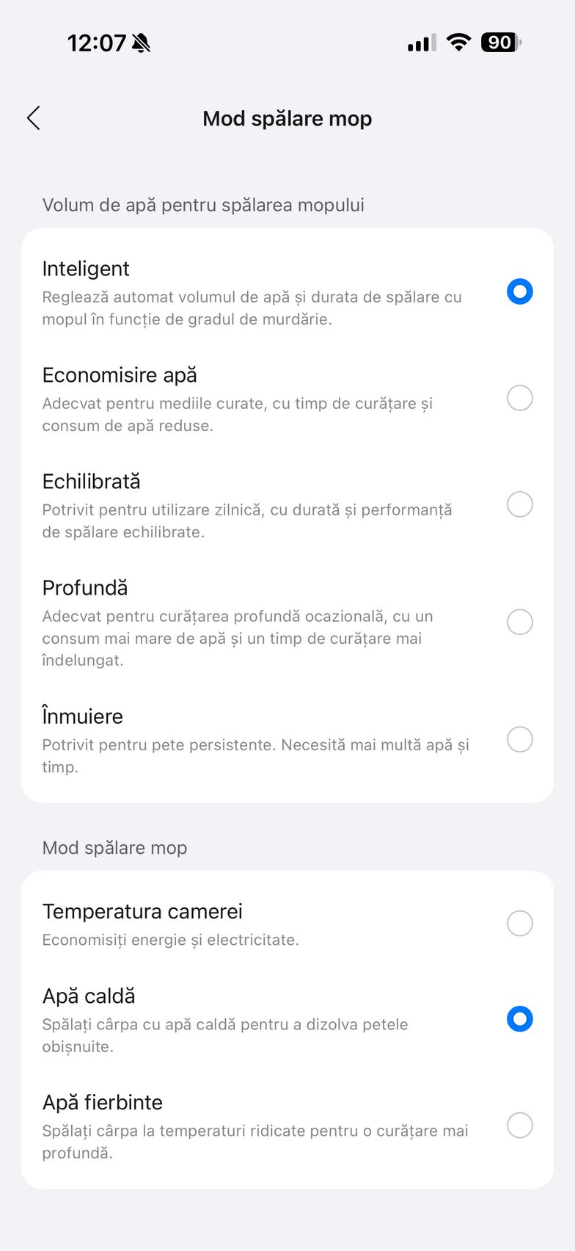
Task: Tap the Echilibrată option title
Action: [92, 482]
